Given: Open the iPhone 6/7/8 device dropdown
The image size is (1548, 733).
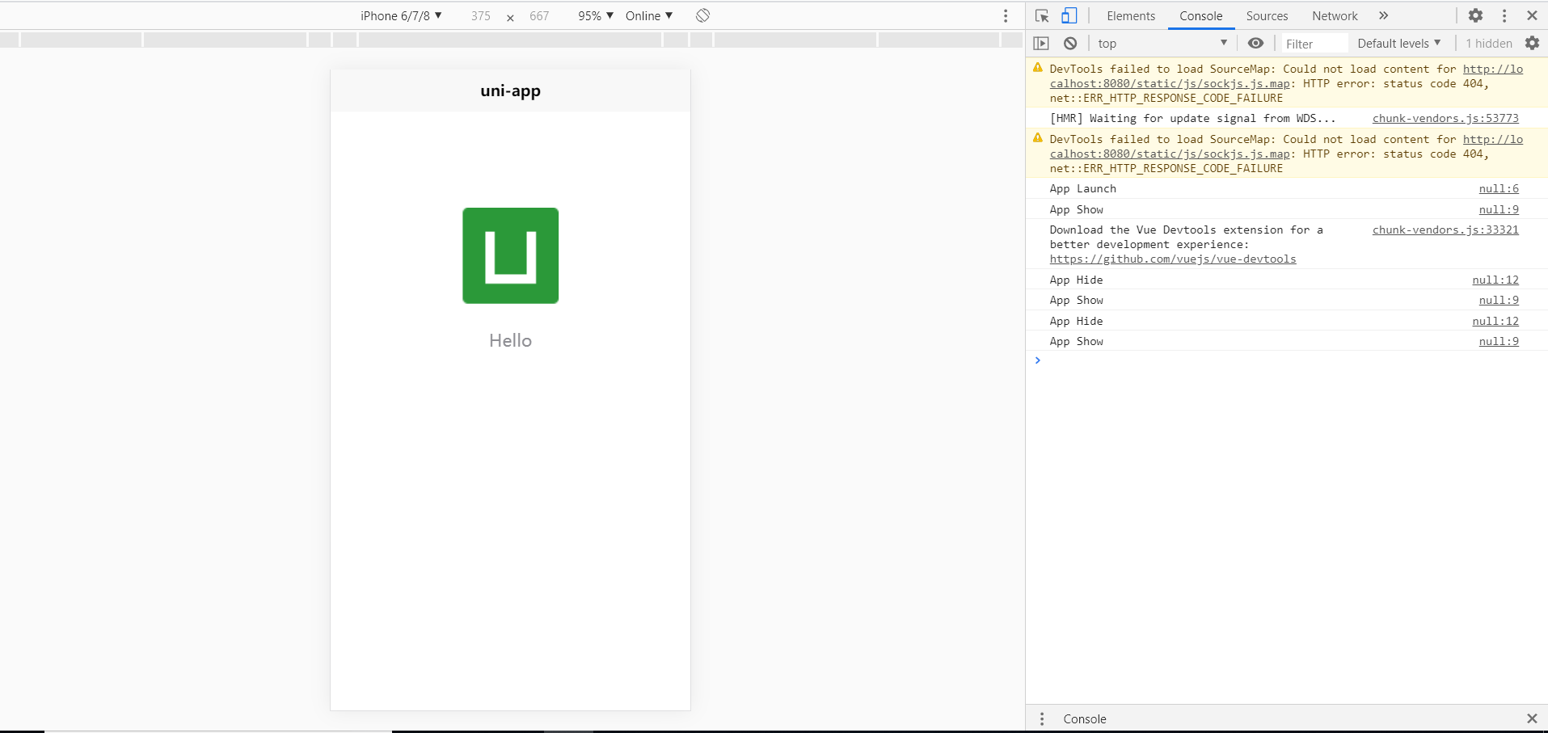Looking at the screenshot, I should point(401,16).
